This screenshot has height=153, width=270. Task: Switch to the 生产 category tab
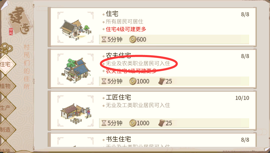click(x=6, y=108)
